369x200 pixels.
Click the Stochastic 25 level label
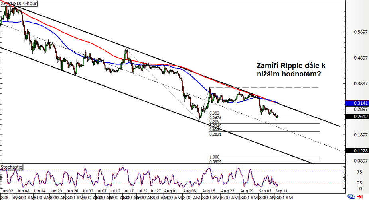point(359,183)
